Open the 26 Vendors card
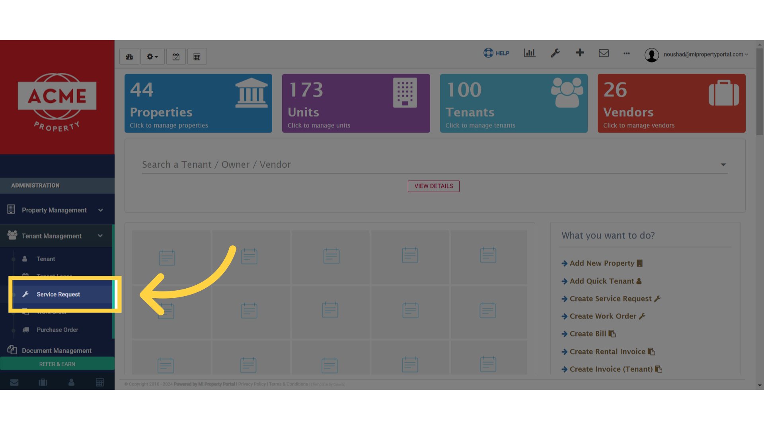Viewport: 764px width, 430px height. (672, 103)
